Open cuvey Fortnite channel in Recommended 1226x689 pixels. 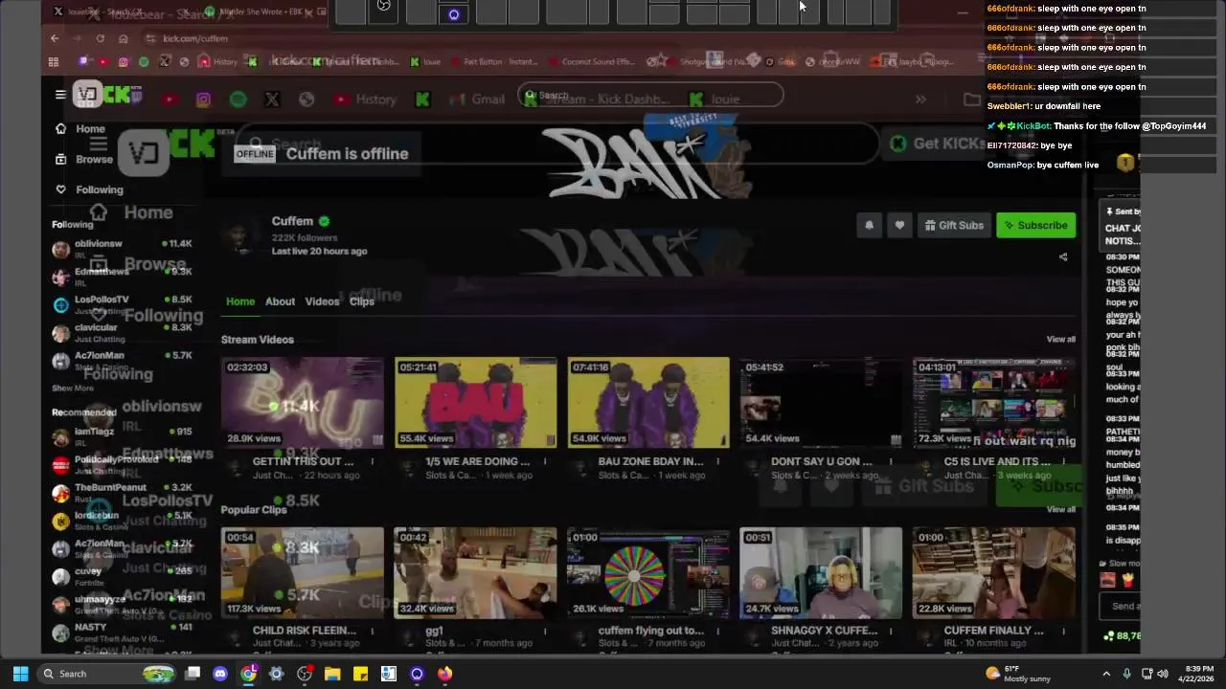[x=123, y=576]
